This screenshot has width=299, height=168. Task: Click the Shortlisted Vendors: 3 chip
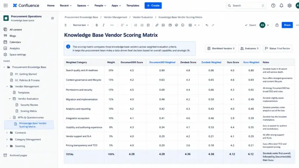[221, 48]
